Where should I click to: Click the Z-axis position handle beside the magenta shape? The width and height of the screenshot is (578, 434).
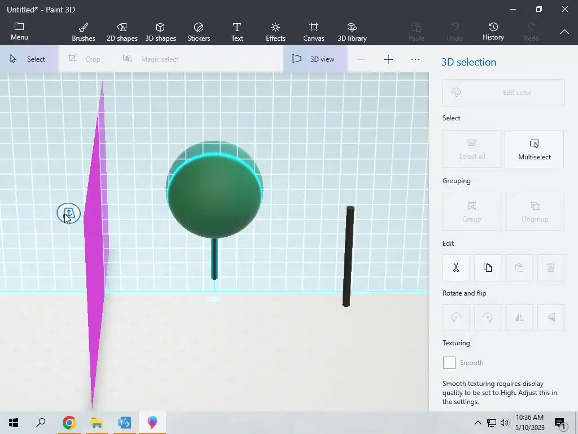tap(68, 213)
